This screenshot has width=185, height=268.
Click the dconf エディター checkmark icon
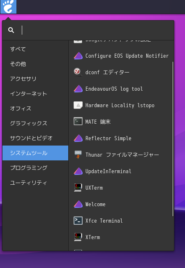tap(78, 72)
